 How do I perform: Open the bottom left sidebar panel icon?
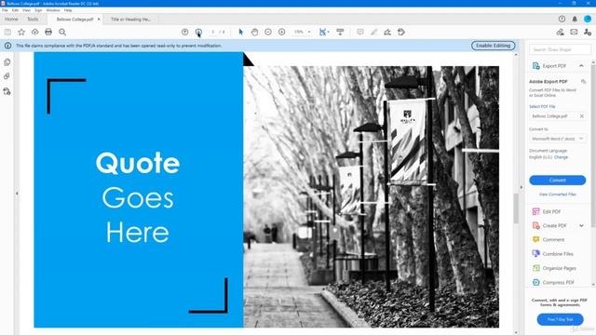coord(7,91)
